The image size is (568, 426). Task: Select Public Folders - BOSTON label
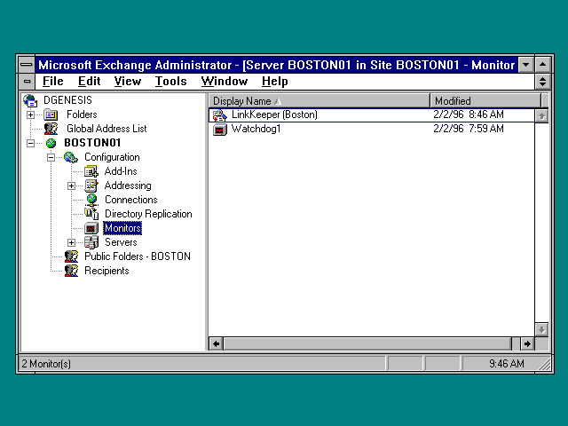tap(138, 256)
